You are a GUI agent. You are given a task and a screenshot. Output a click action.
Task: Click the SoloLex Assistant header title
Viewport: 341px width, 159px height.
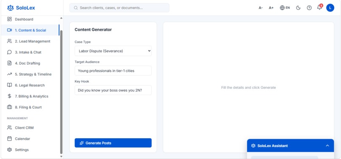(272, 146)
